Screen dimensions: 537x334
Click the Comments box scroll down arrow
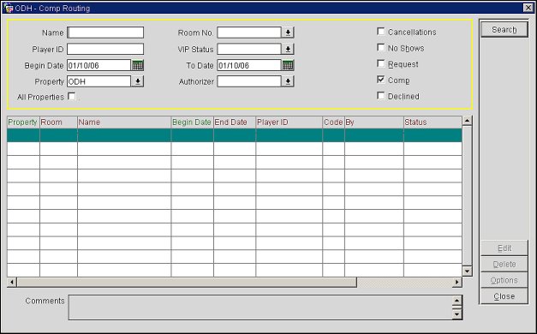point(456,314)
